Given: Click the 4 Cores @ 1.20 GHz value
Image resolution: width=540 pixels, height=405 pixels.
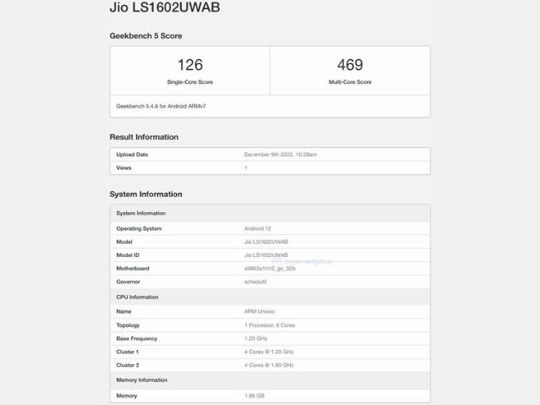Looking at the screenshot, I should click(x=268, y=352).
